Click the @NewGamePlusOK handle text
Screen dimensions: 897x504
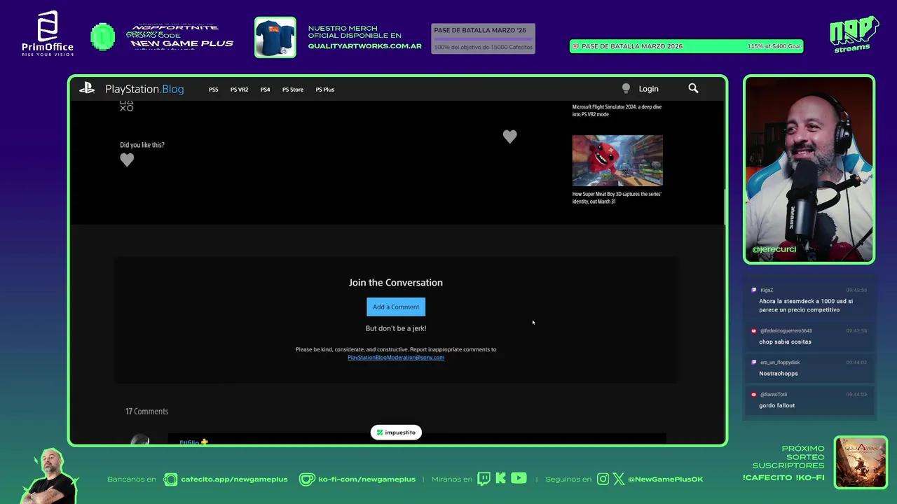pos(666,479)
